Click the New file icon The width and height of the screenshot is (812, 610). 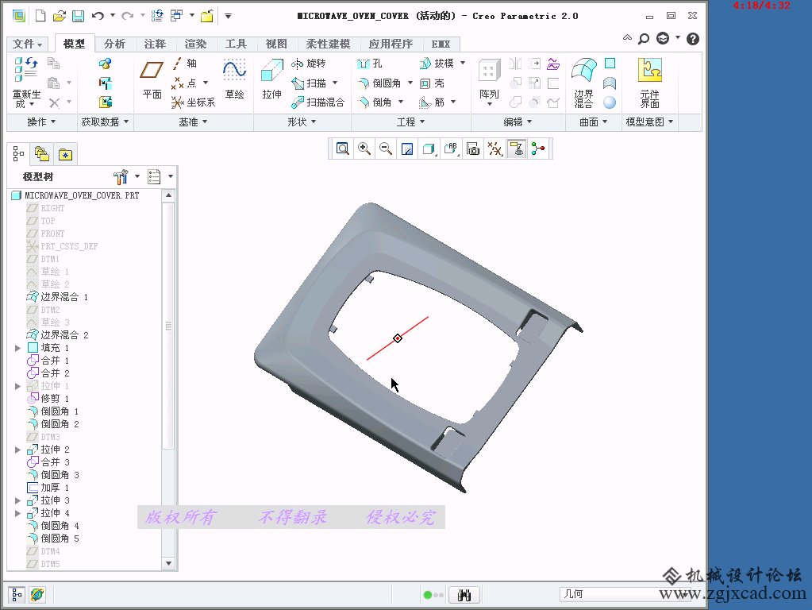(x=40, y=16)
